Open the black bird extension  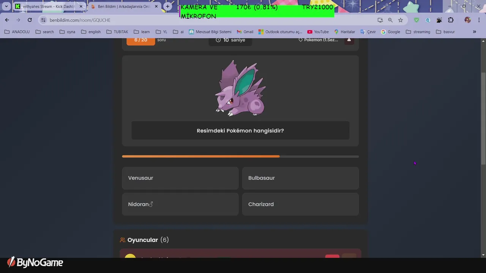tap(439, 20)
